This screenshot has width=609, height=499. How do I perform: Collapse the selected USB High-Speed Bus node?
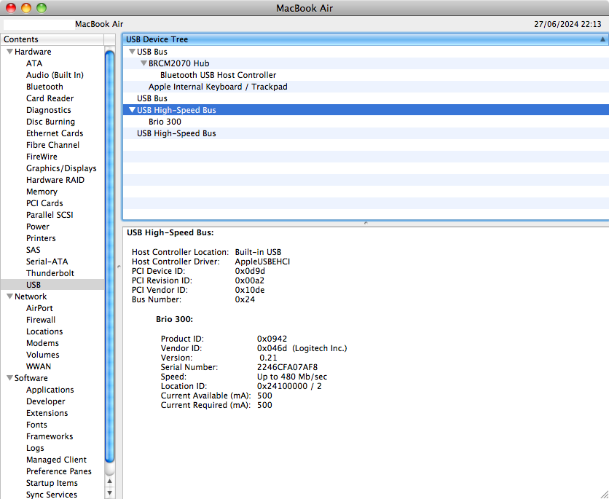tap(132, 110)
